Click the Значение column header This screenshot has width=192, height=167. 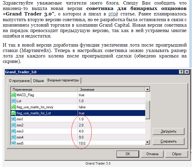[x=111, y=90]
